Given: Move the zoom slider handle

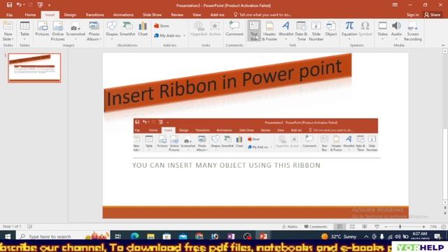Looking at the screenshot, I should 400,227.
